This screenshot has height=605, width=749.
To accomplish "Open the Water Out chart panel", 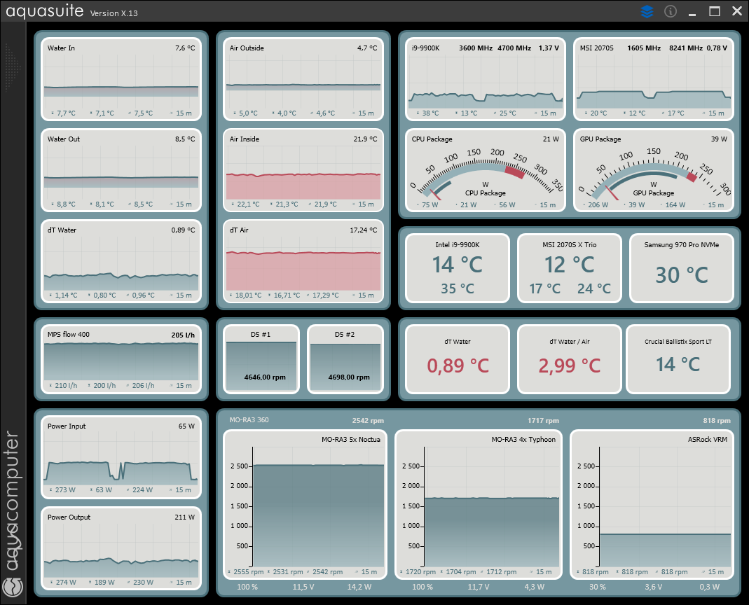I will coord(121,170).
